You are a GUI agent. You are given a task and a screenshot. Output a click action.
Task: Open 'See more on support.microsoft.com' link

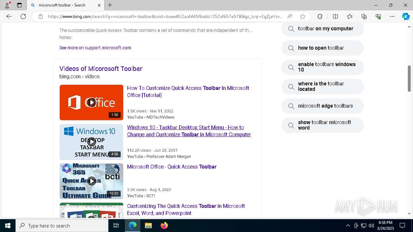(95, 48)
